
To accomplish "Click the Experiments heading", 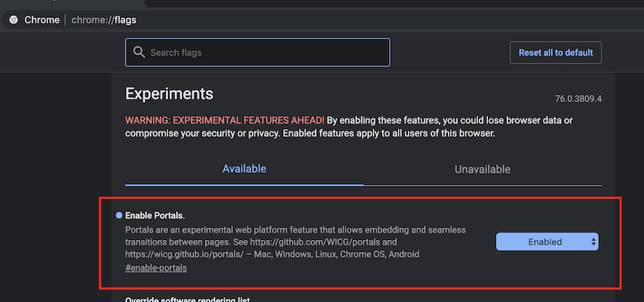I will [x=169, y=94].
